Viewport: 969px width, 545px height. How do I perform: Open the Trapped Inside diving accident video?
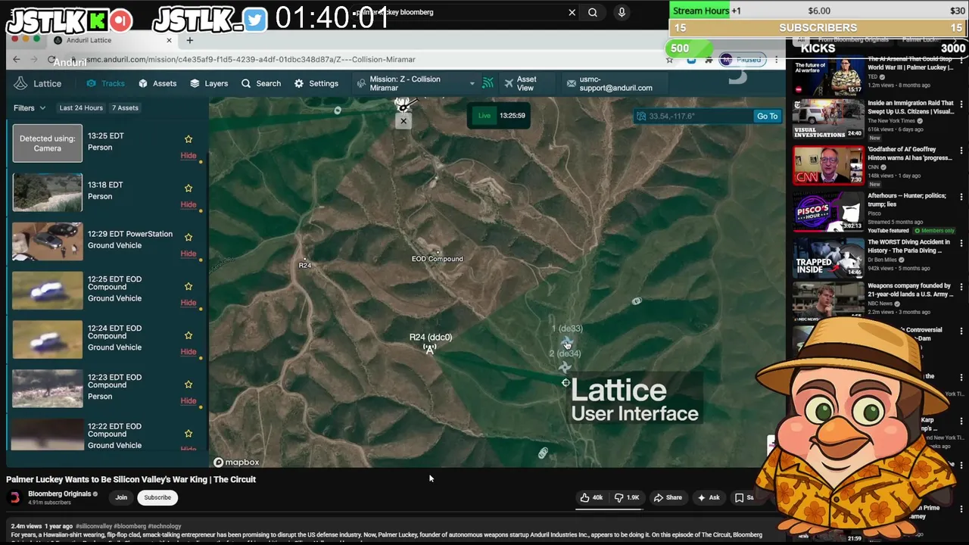pos(828,257)
